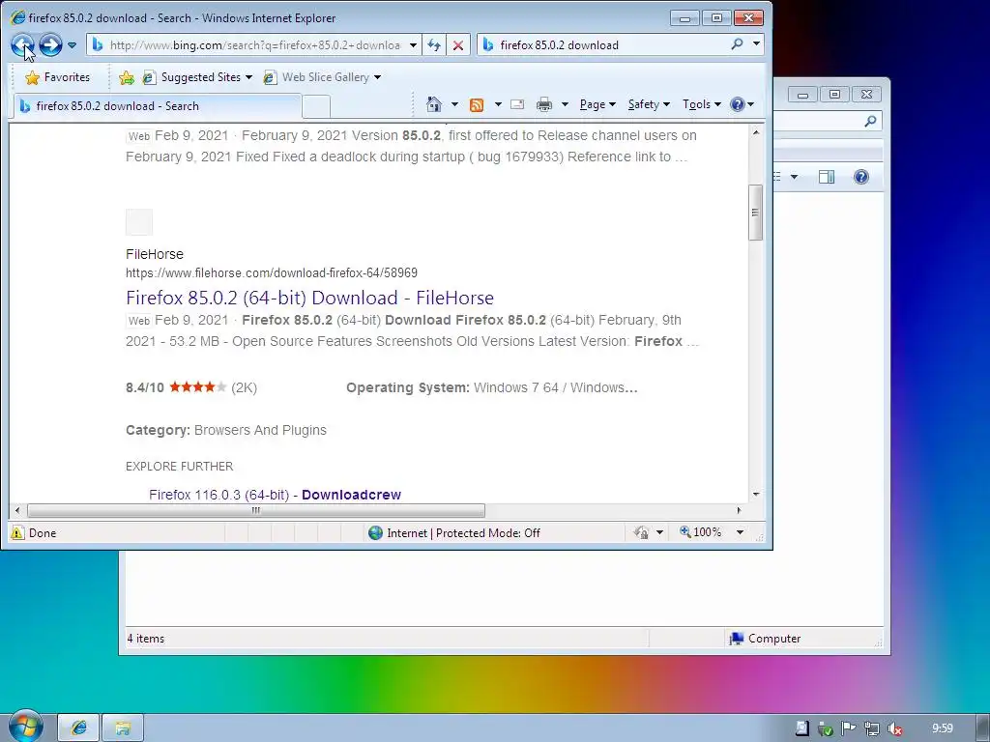Viewport: 990px width, 742px height.
Task: Expand the Home button dropdown arrow
Action: coord(454,104)
